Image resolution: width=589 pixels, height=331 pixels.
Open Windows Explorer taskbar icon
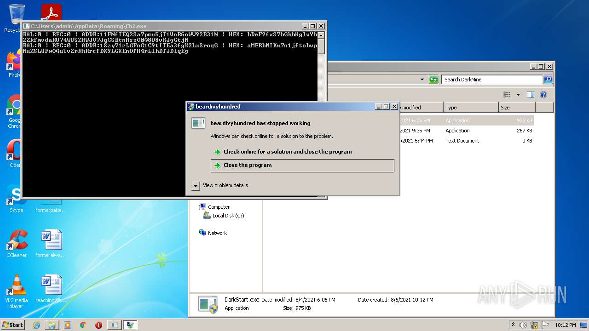52,325
